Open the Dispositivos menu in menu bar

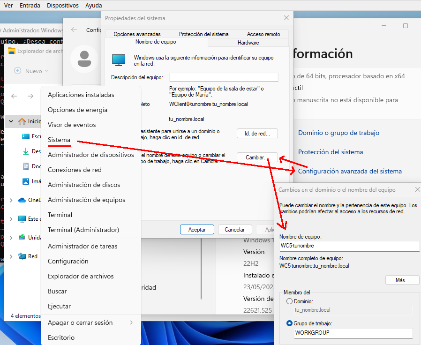(x=63, y=5)
